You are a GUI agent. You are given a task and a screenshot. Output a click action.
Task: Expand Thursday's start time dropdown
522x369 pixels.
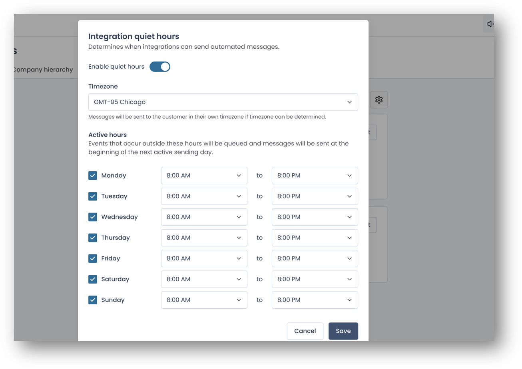tap(204, 238)
